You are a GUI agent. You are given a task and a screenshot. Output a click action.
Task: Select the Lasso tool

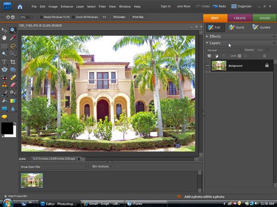(13, 46)
